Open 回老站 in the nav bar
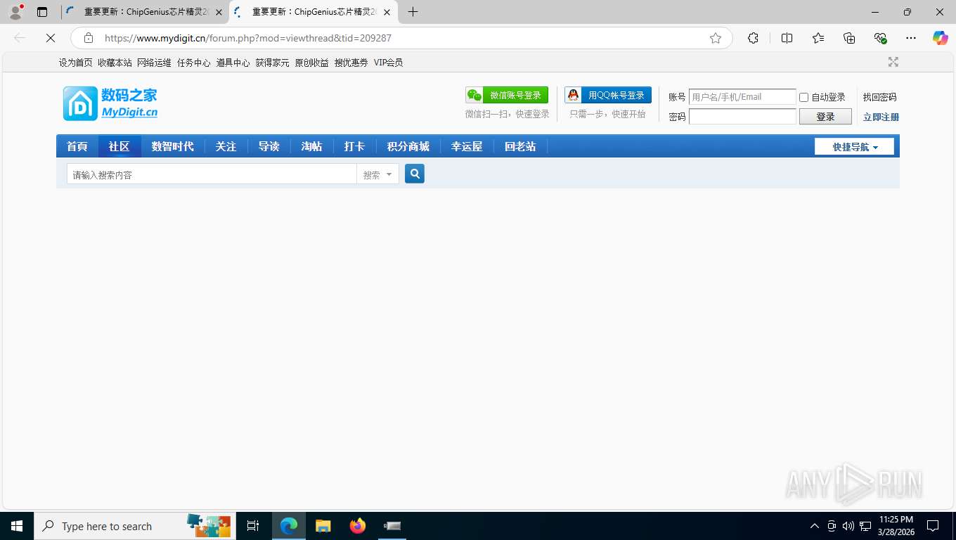956x540 pixels. [x=520, y=146]
